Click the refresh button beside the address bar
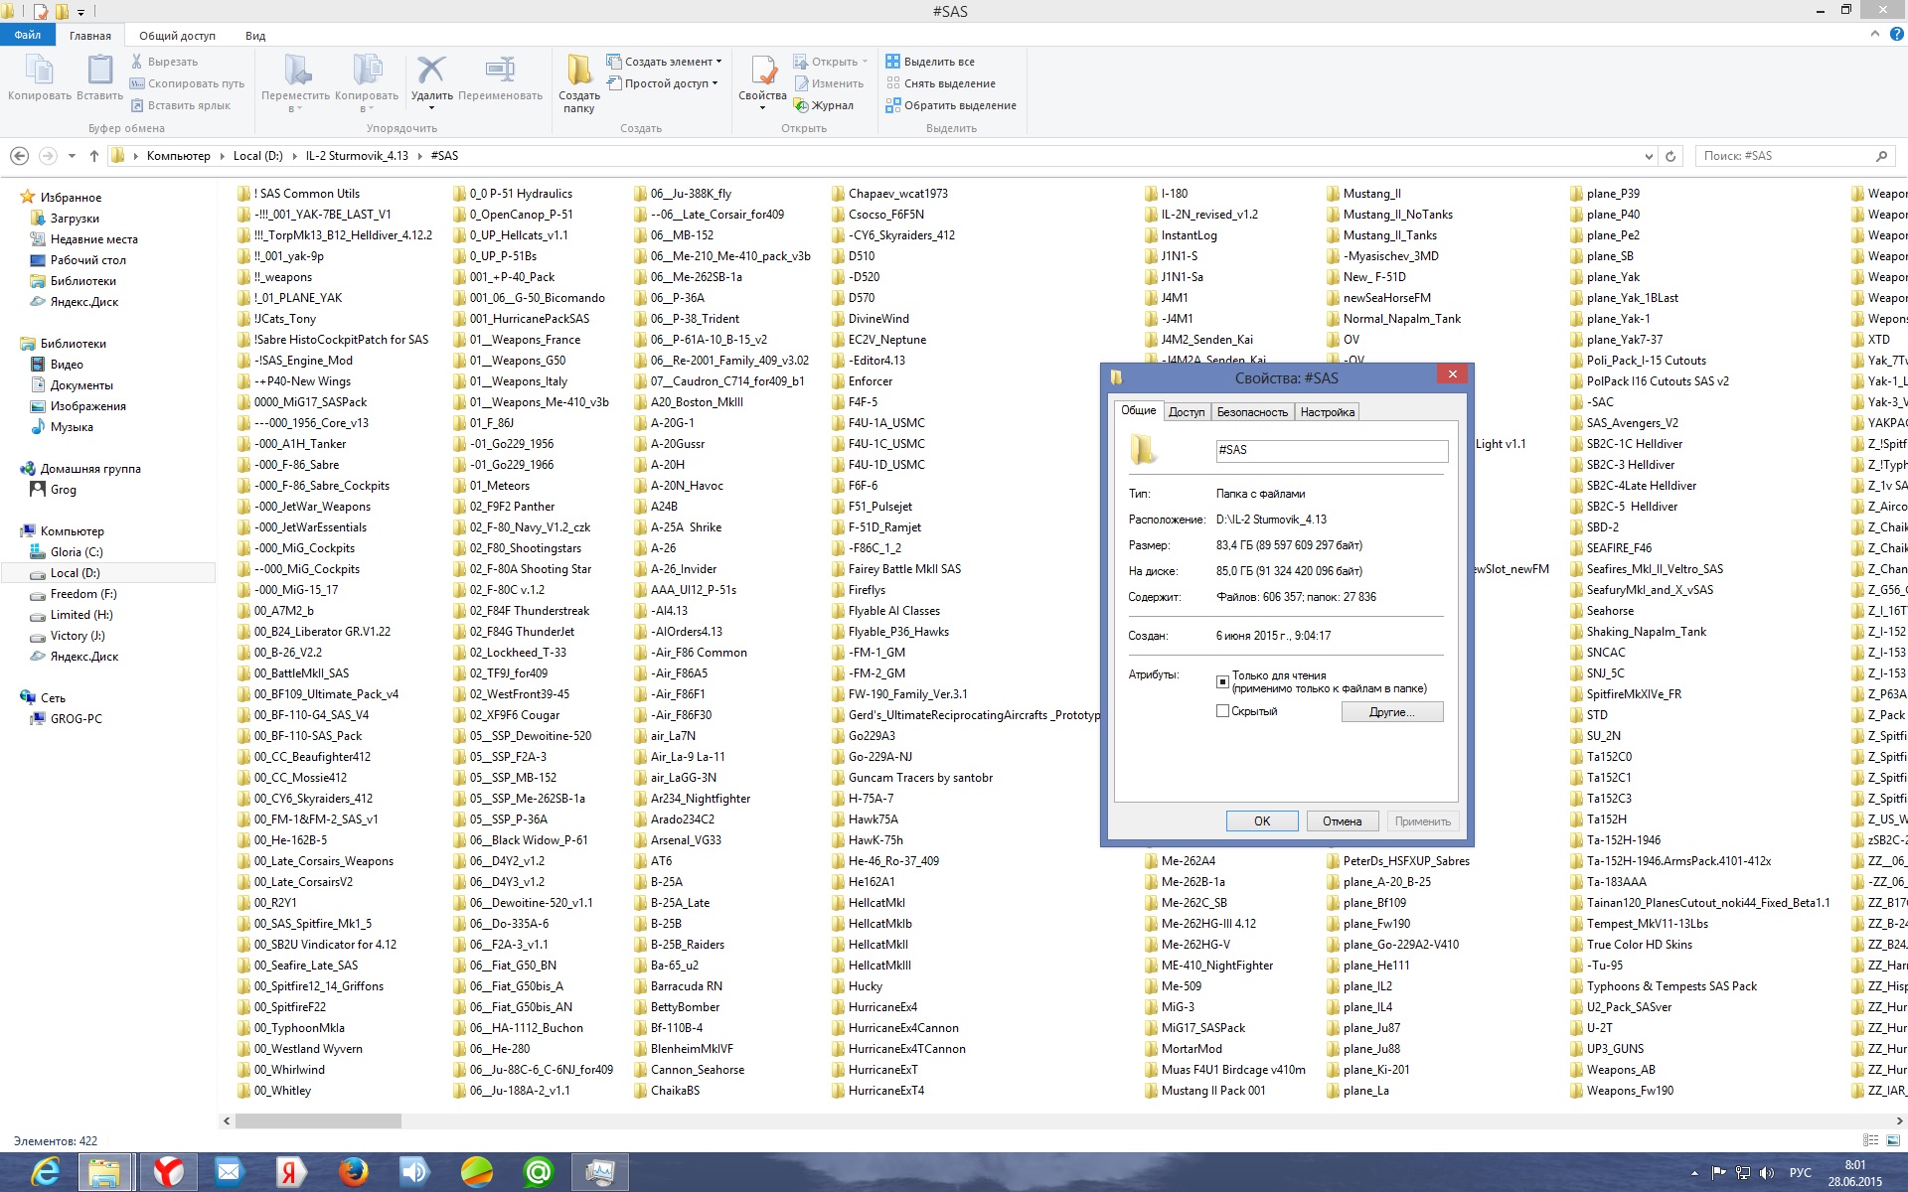1908x1192 pixels. pos(1670,156)
